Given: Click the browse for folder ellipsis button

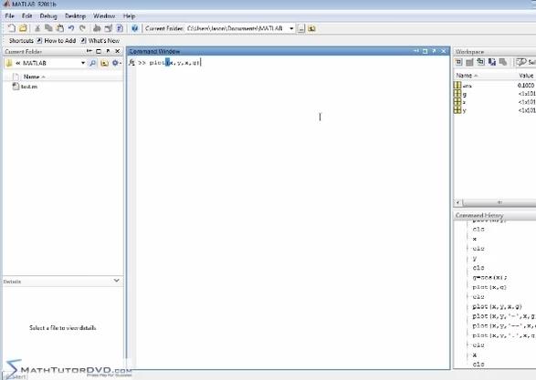Looking at the screenshot, I should pyautogui.click(x=300, y=28).
